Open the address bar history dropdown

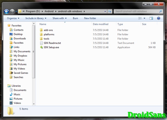[105, 11]
